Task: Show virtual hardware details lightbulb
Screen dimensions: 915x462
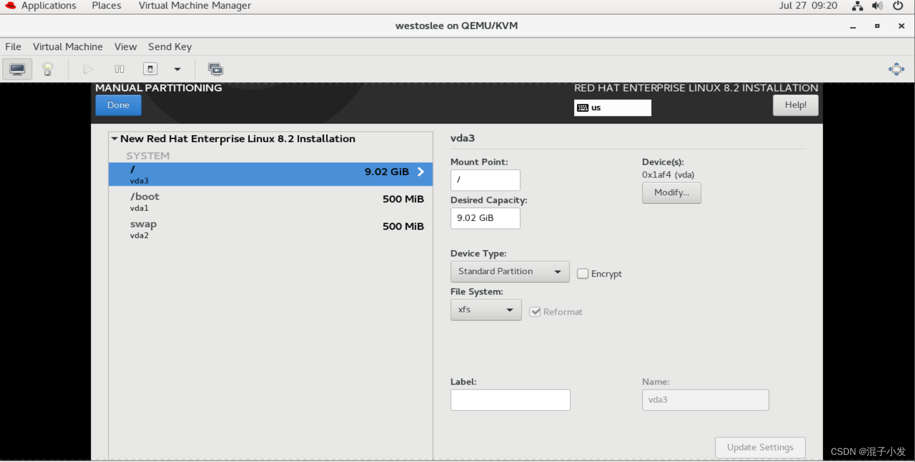Action: coord(48,69)
